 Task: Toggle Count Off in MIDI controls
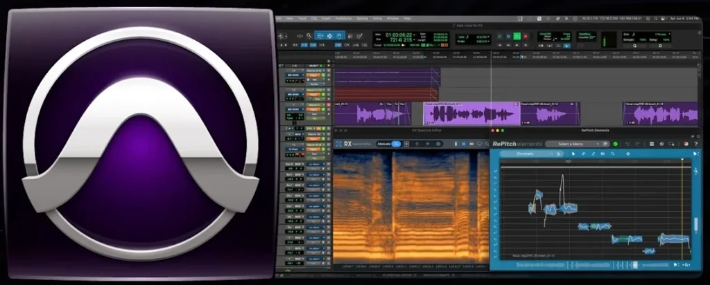(x=545, y=34)
